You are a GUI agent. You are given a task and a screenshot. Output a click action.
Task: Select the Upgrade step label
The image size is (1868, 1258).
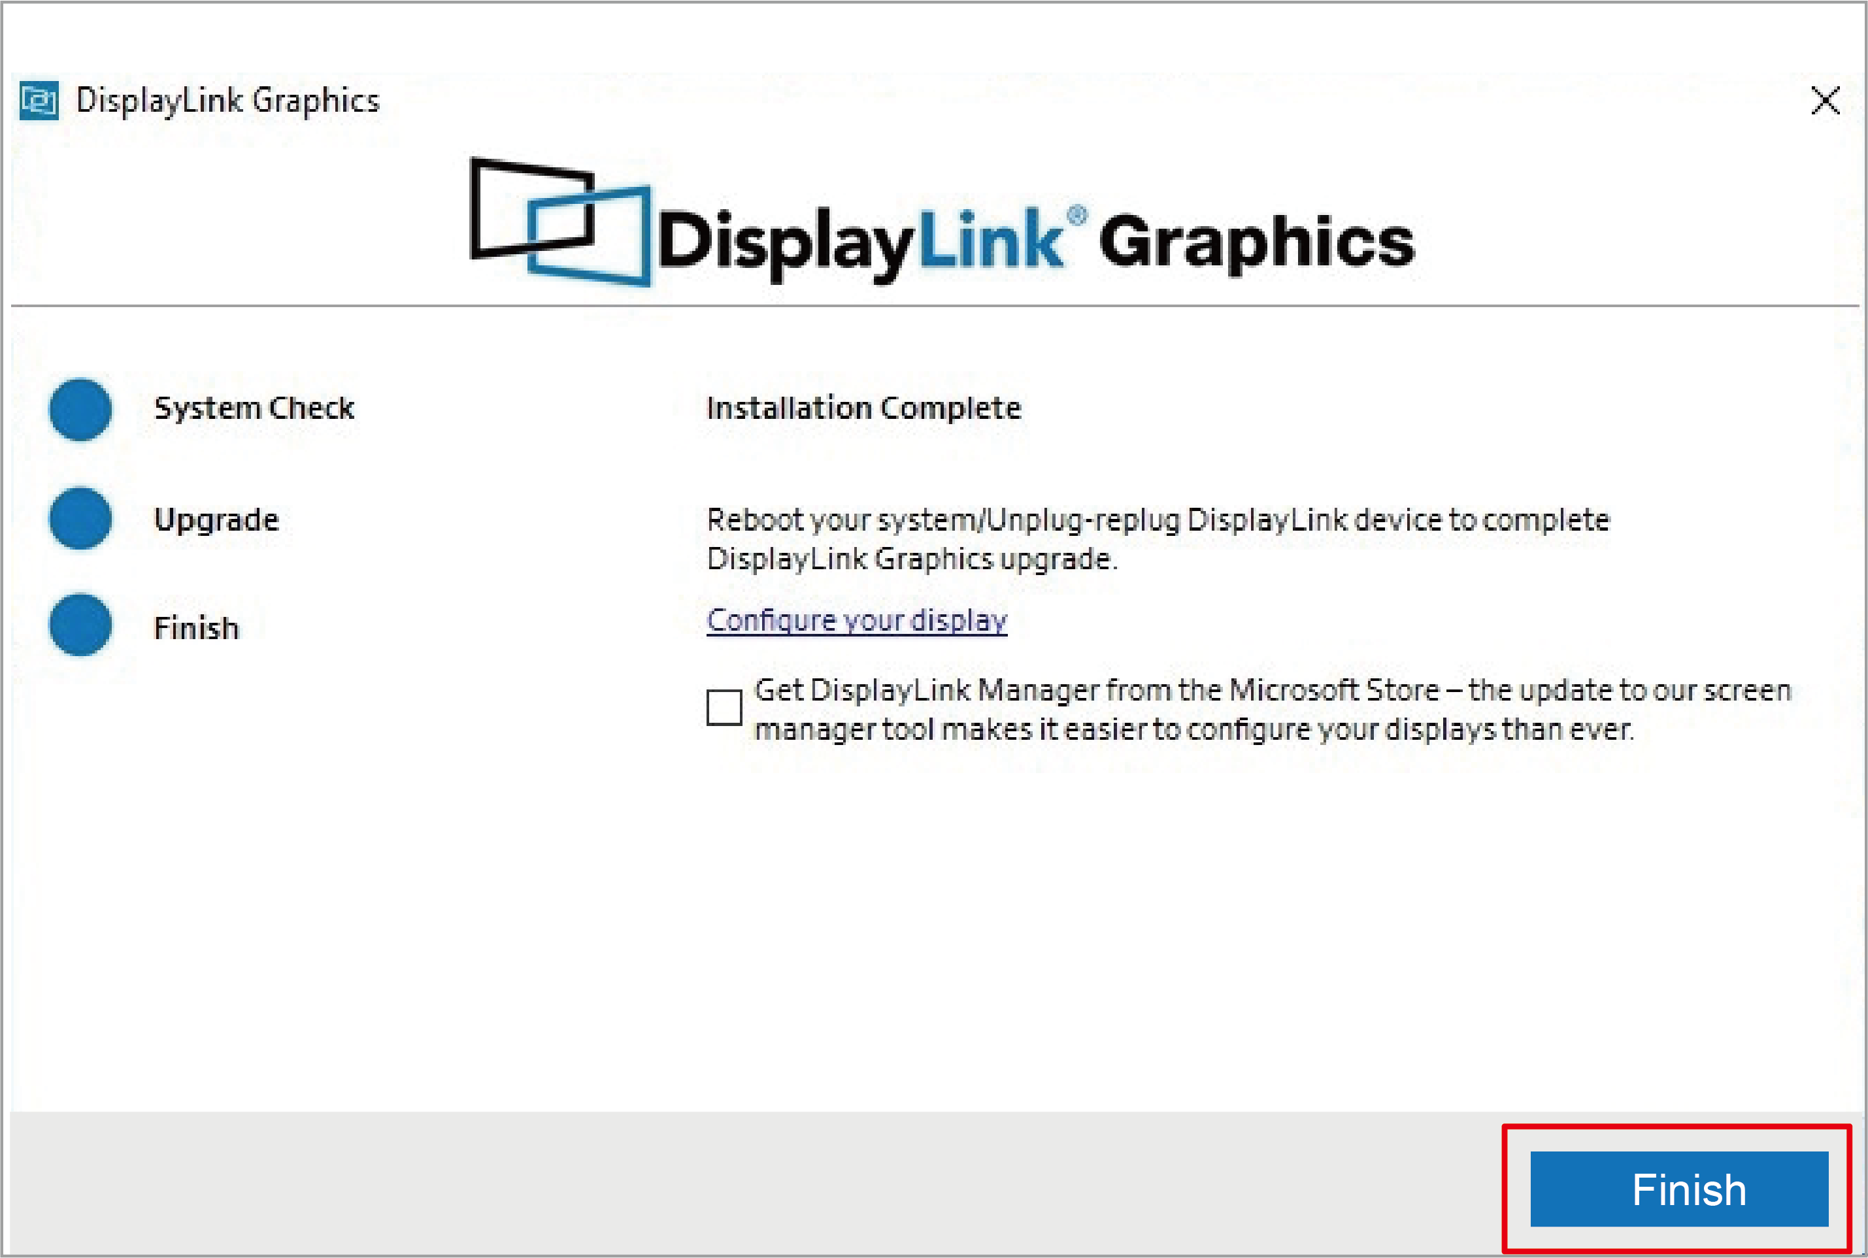(x=216, y=520)
